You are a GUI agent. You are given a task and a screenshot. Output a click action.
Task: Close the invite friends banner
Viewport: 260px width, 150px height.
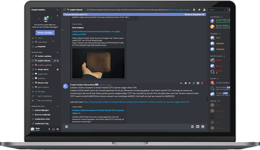click(57, 16)
